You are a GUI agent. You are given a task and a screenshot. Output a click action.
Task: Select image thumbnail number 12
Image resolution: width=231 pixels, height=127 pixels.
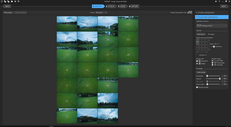87,86
